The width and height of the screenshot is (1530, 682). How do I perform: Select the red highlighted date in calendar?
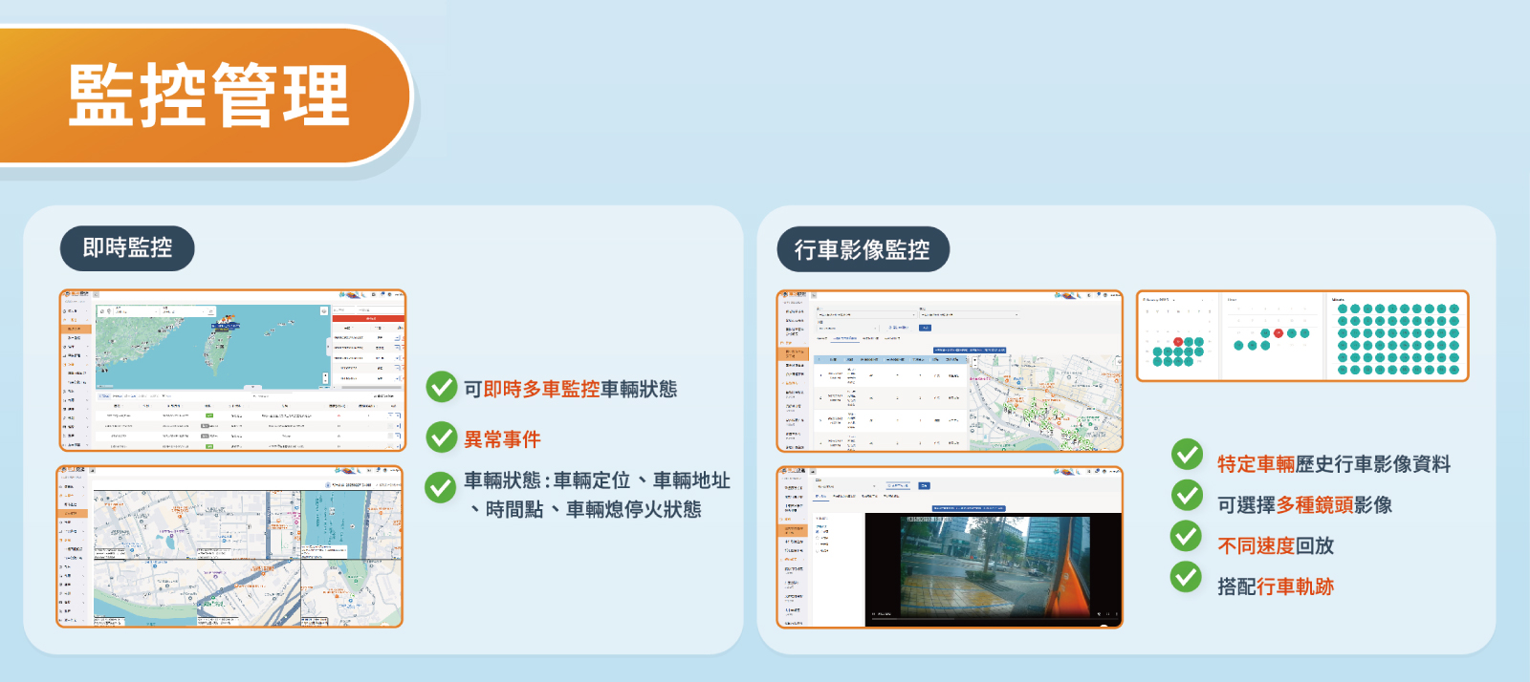[x=1178, y=342]
